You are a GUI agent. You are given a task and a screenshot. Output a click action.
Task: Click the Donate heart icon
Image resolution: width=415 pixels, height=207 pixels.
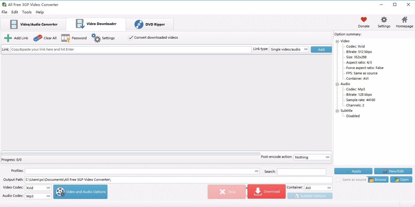(363, 19)
